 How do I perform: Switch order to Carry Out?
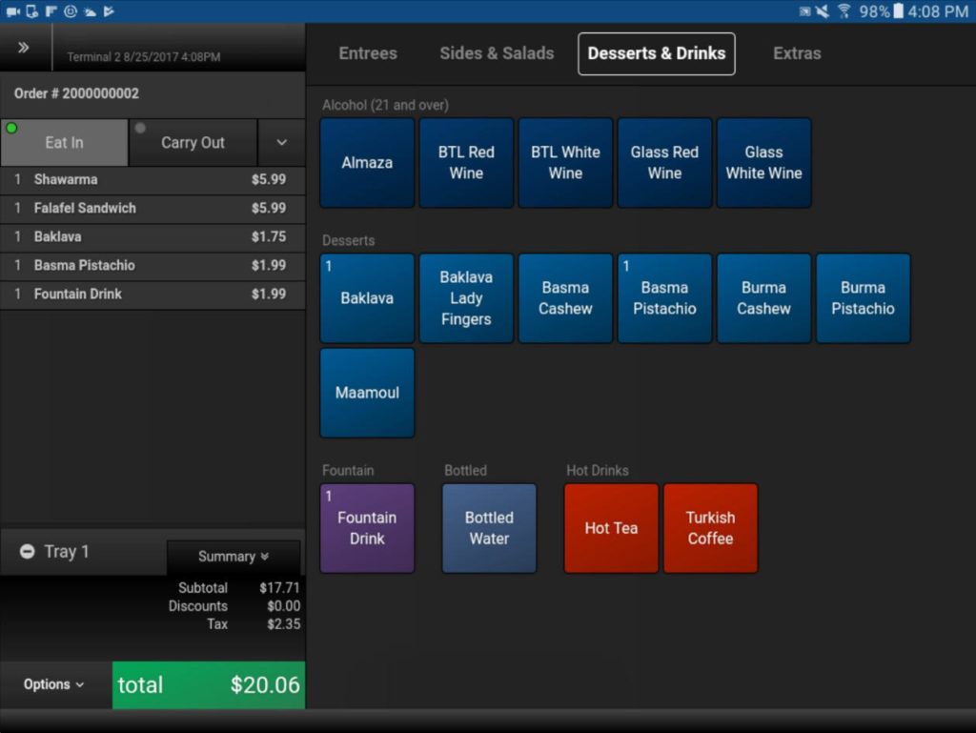point(193,143)
